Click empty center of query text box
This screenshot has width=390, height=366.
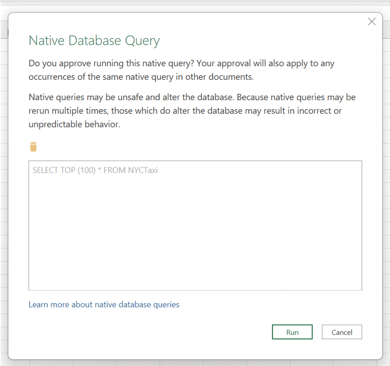coord(195,231)
